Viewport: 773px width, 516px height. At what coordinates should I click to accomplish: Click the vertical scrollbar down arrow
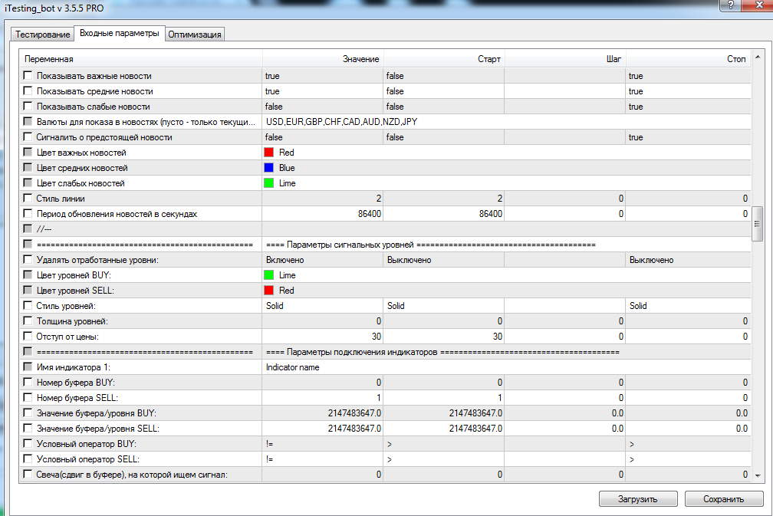757,475
